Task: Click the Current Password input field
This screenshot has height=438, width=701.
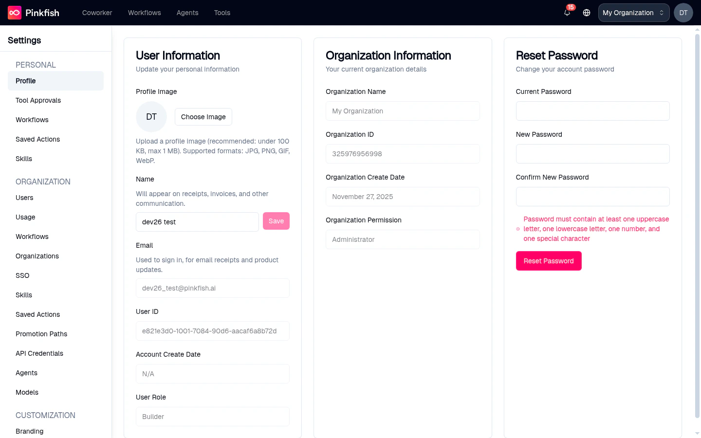Action: click(x=592, y=111)
